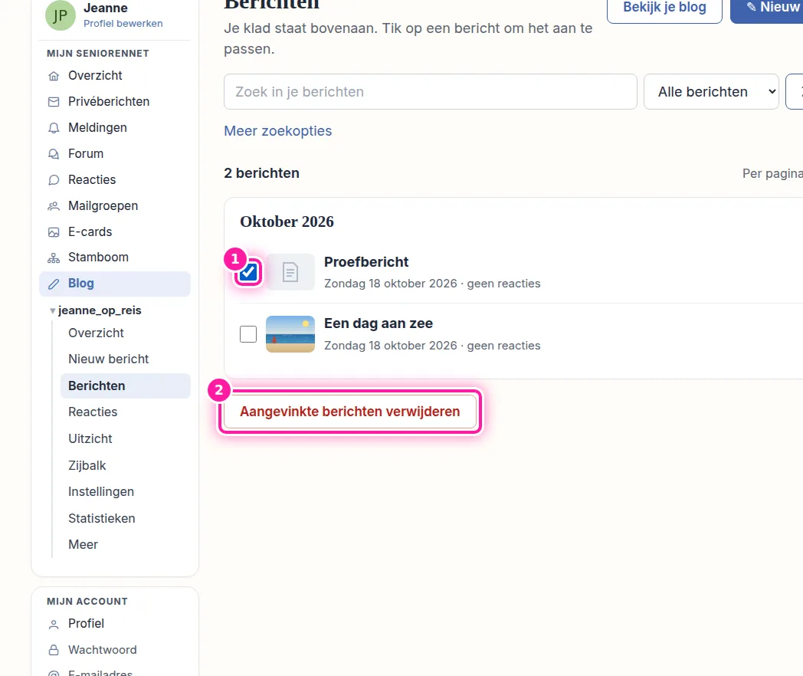Open Zijbalk in blog submenu
Image resolution: width=803 pixels, height=676 pixels.
click(x=87, y=465)
